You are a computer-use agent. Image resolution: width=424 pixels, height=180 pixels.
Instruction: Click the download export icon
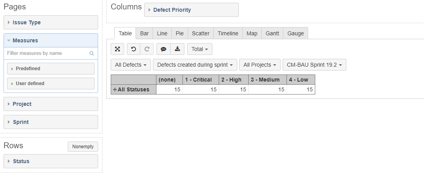[177, 49]
